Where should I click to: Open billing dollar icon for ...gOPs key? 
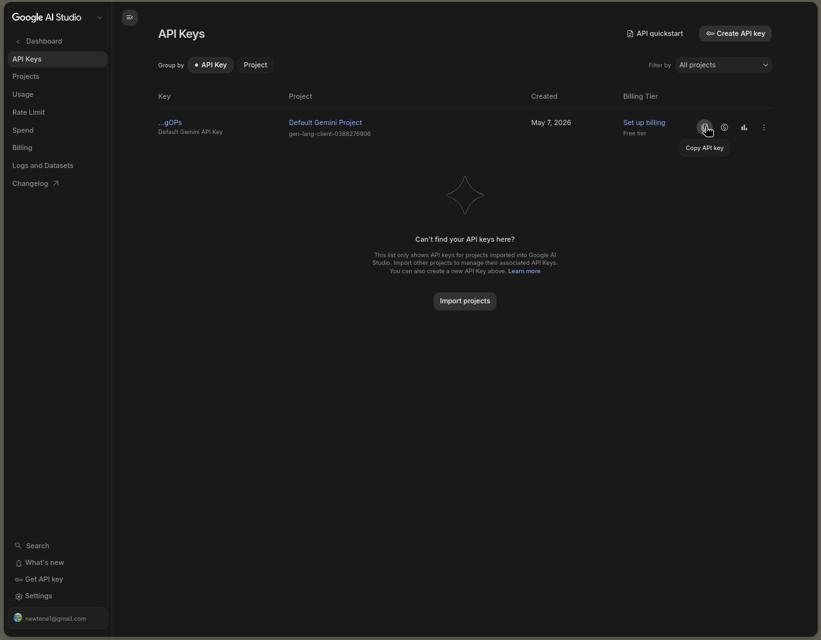pyautogui.click(x=724, y=128)
